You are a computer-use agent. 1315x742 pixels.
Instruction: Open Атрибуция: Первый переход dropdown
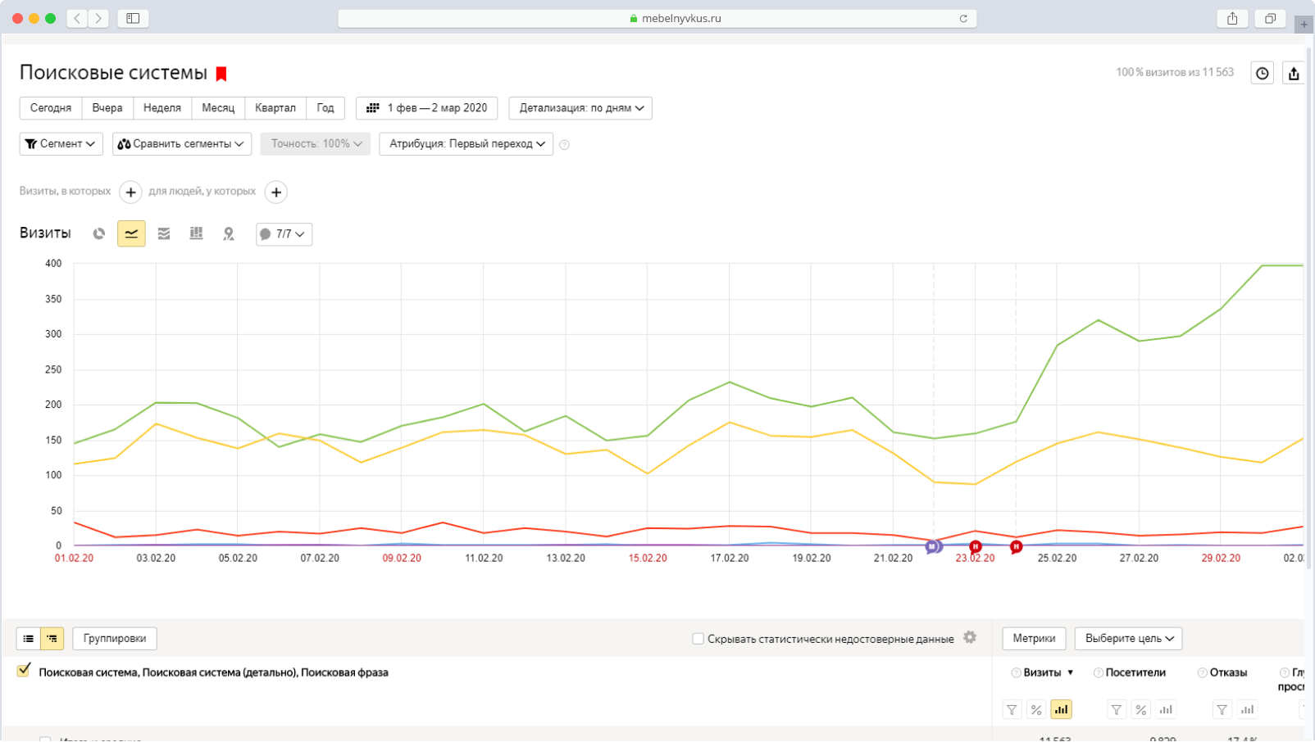(466, 143)
